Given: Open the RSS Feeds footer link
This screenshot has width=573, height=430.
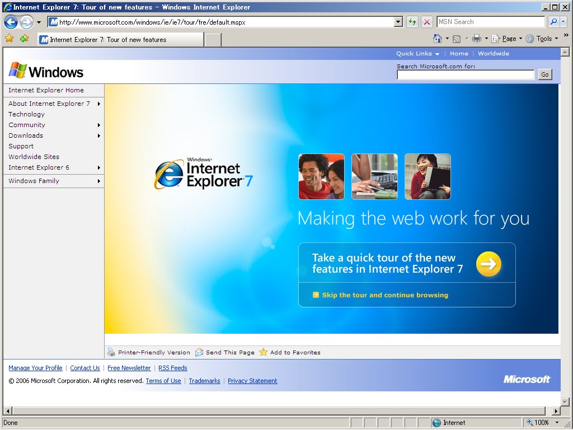Looking at the screenshot, I should [x=173, y=368].
